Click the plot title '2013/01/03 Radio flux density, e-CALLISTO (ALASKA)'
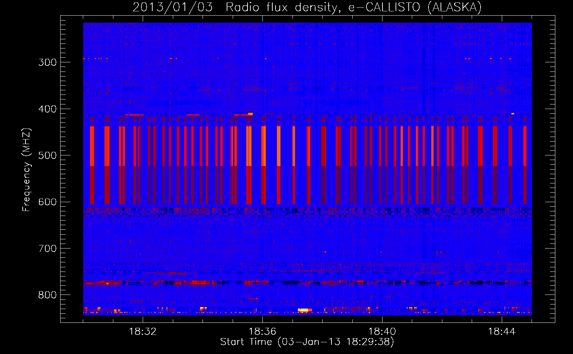 307,7
